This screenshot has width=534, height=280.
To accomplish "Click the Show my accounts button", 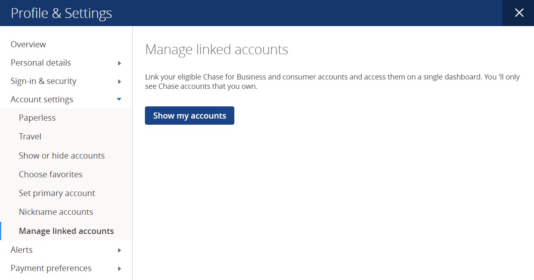I will tap(189, 115).
